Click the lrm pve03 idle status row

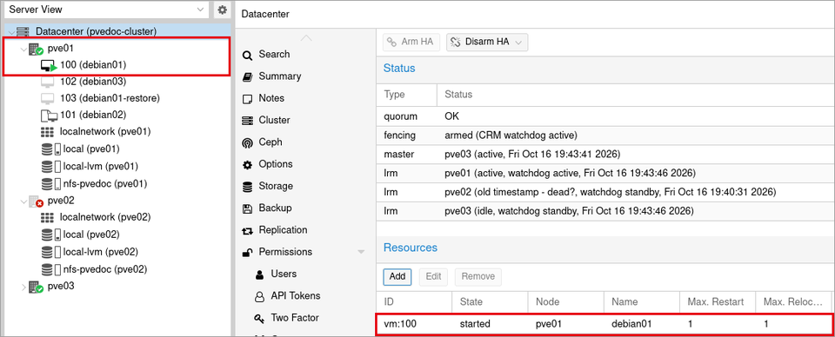pos(605,211)
